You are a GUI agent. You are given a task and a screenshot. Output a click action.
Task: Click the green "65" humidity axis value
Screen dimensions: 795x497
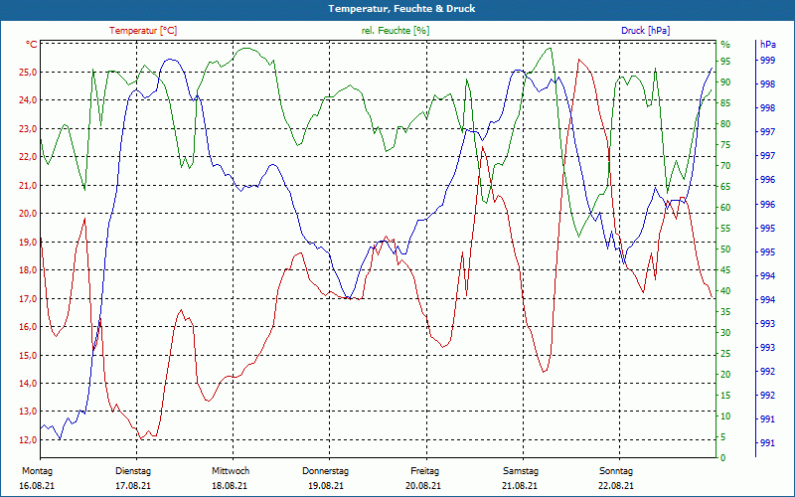coord(725,186)
